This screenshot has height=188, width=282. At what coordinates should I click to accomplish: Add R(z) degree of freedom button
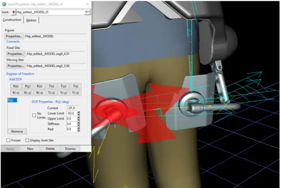[40, 86]
